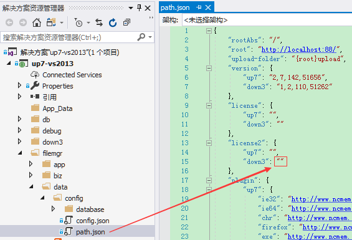The height and width of the screenshot is (240, 352).
Task: Select the path.json editor tab
Action: pyautogui.click(x=175, y=7)
